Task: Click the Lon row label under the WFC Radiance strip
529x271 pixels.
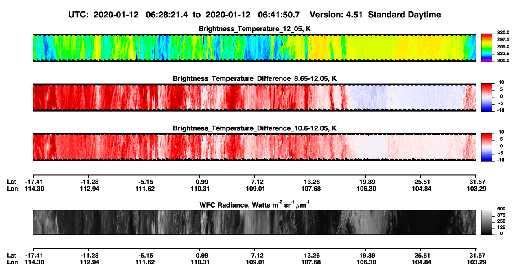Action: [12, 262]
